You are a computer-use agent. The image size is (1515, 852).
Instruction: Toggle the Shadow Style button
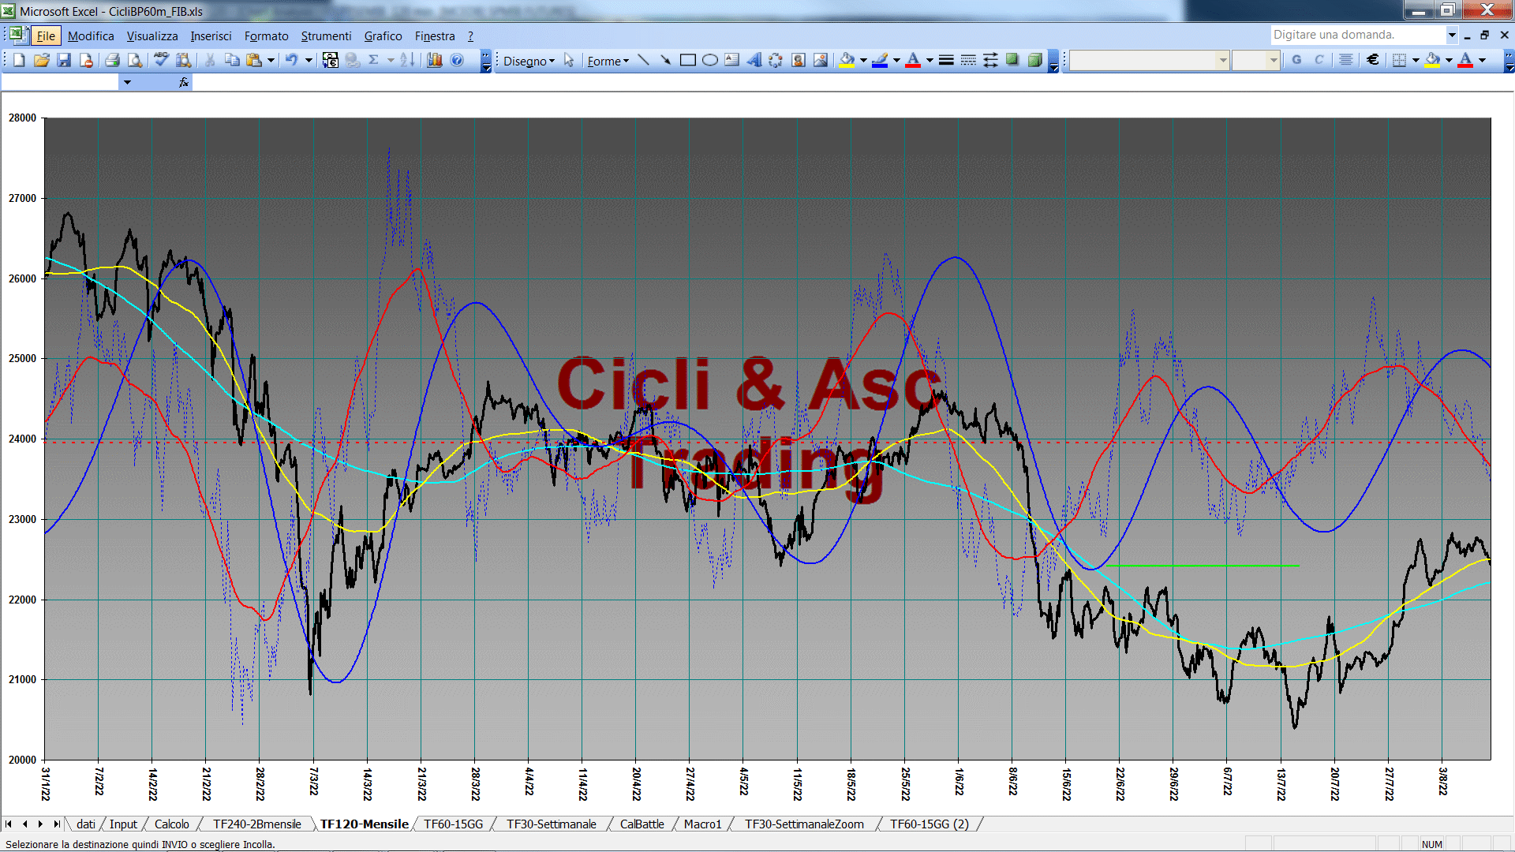(1012, 60)
